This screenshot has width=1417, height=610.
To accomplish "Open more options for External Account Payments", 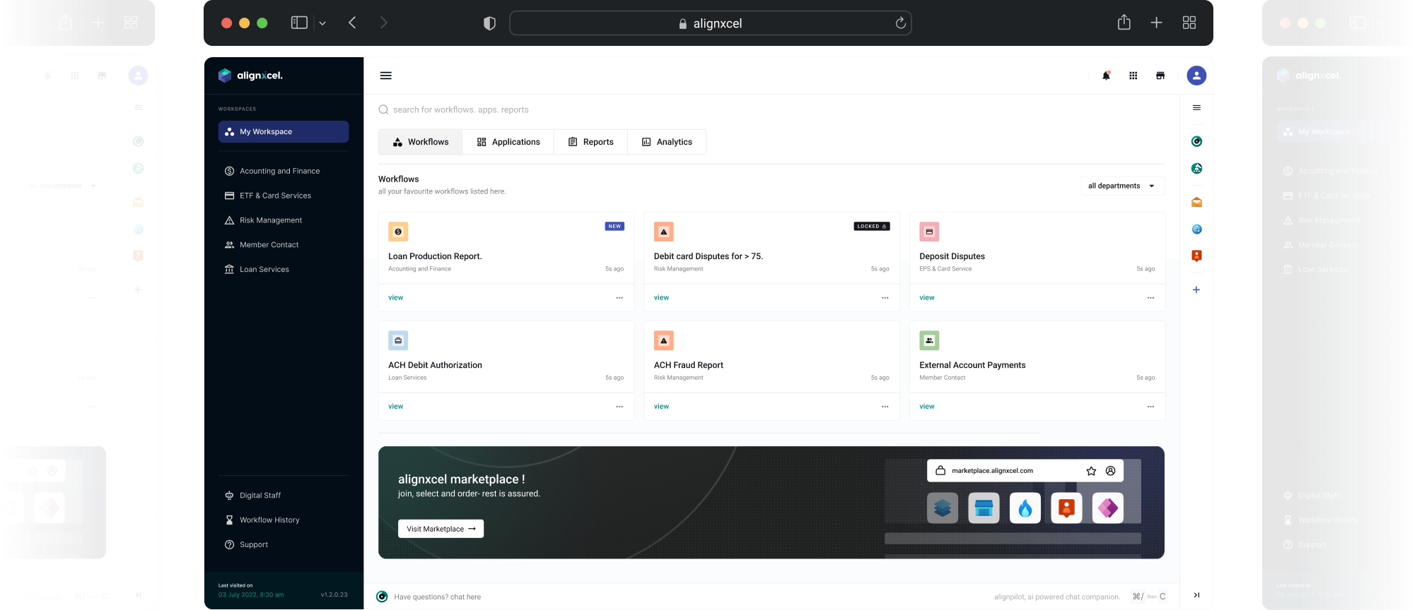I will 1150,407.
